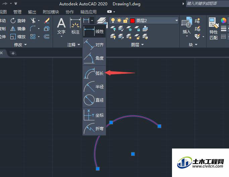Click the Lock layer icon
The image size is (229, 177).
tap(137, 29)
